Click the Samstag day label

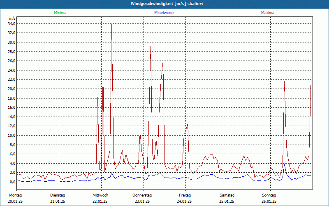(227, 195)
